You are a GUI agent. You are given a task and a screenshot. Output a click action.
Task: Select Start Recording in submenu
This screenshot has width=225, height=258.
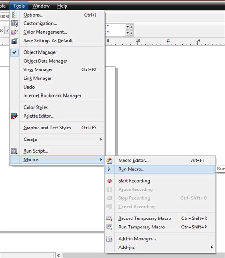point(160,181)
